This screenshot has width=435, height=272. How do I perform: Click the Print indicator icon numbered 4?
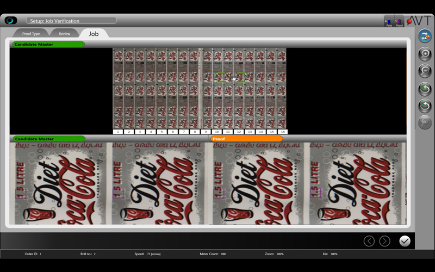pyautogui.click(x=389, y=22)
